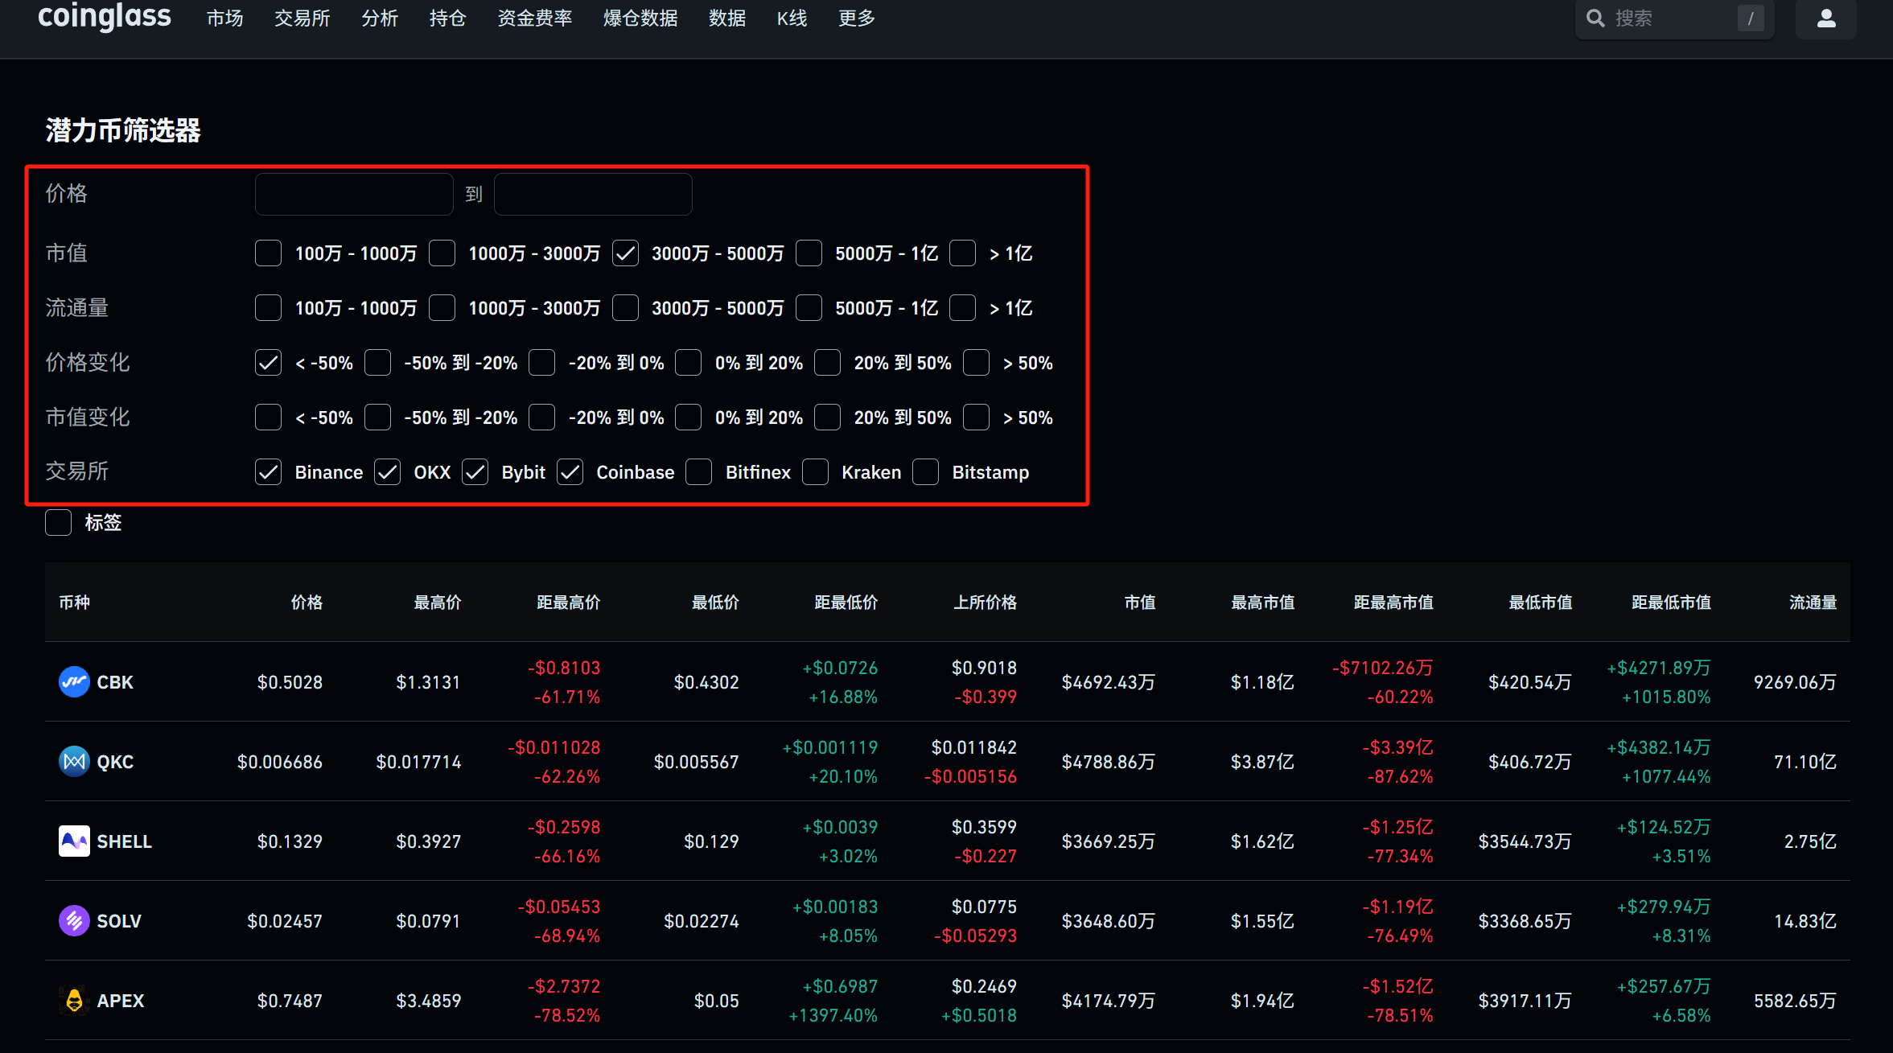Image resolution: width=1893 pixels, height=1053 pixels.
Task: Go to 资金费率 in navigation
Action: click(534, 19)
